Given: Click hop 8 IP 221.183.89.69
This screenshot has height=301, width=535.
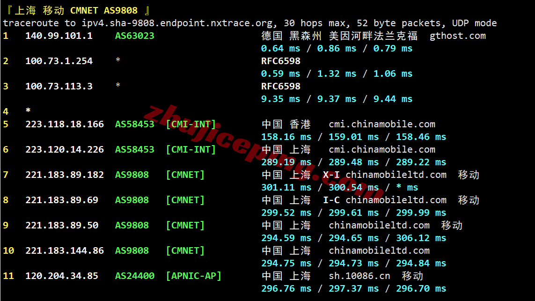Looking at the screenshot, I should tap(62, 200).
